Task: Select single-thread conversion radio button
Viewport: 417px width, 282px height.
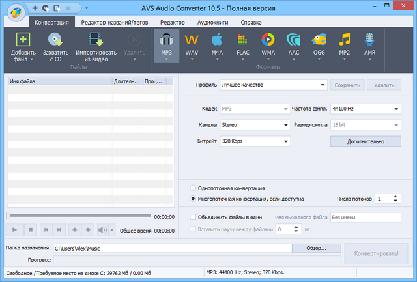Action: [193, 188]
